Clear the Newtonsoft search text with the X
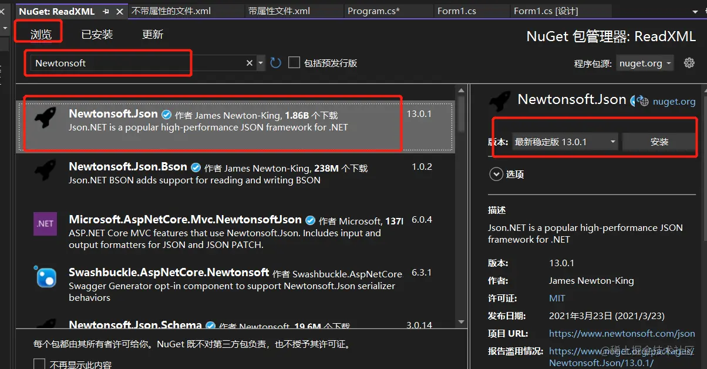The image size is (707, 369). 250,63
